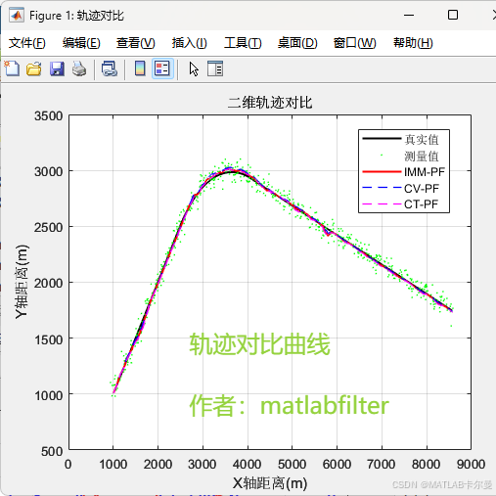Minimize the Figure 1 window
The height and width of the screenshot is (496, 496).
(x=409, y=16)
